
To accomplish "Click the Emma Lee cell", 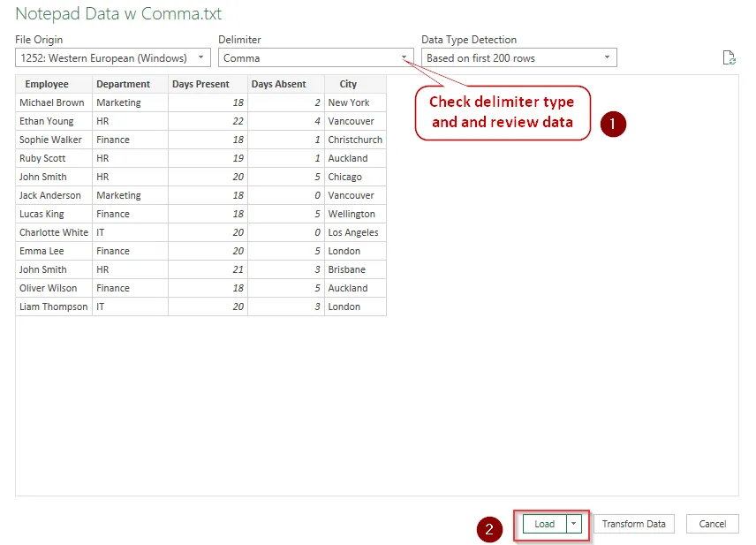I will point(54,251).
